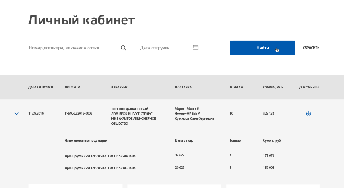
Task: Sort by ДАТА ОТГРУЗКИ column header
Action: [x=40, y=87]
